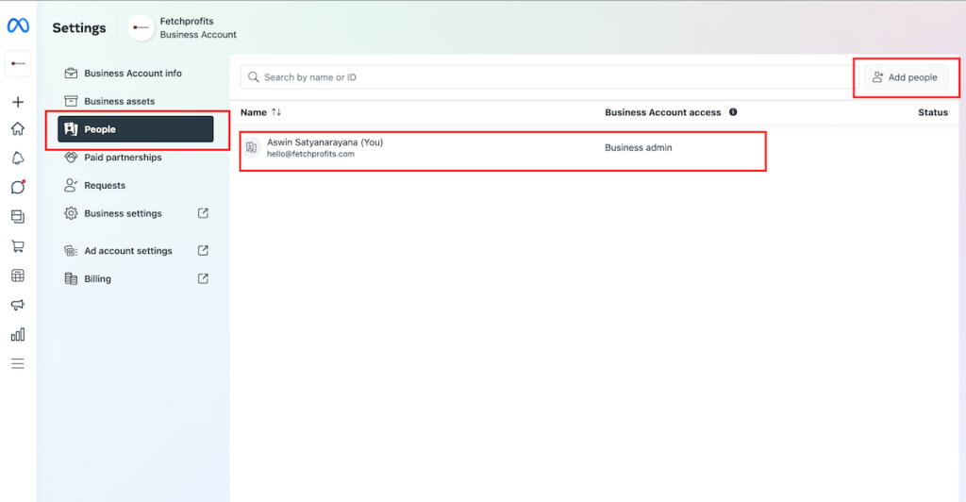Click the Fetchprofits Business Account name
The width and height of the screenshot is (966, 502).
click(x=198, y=27)
